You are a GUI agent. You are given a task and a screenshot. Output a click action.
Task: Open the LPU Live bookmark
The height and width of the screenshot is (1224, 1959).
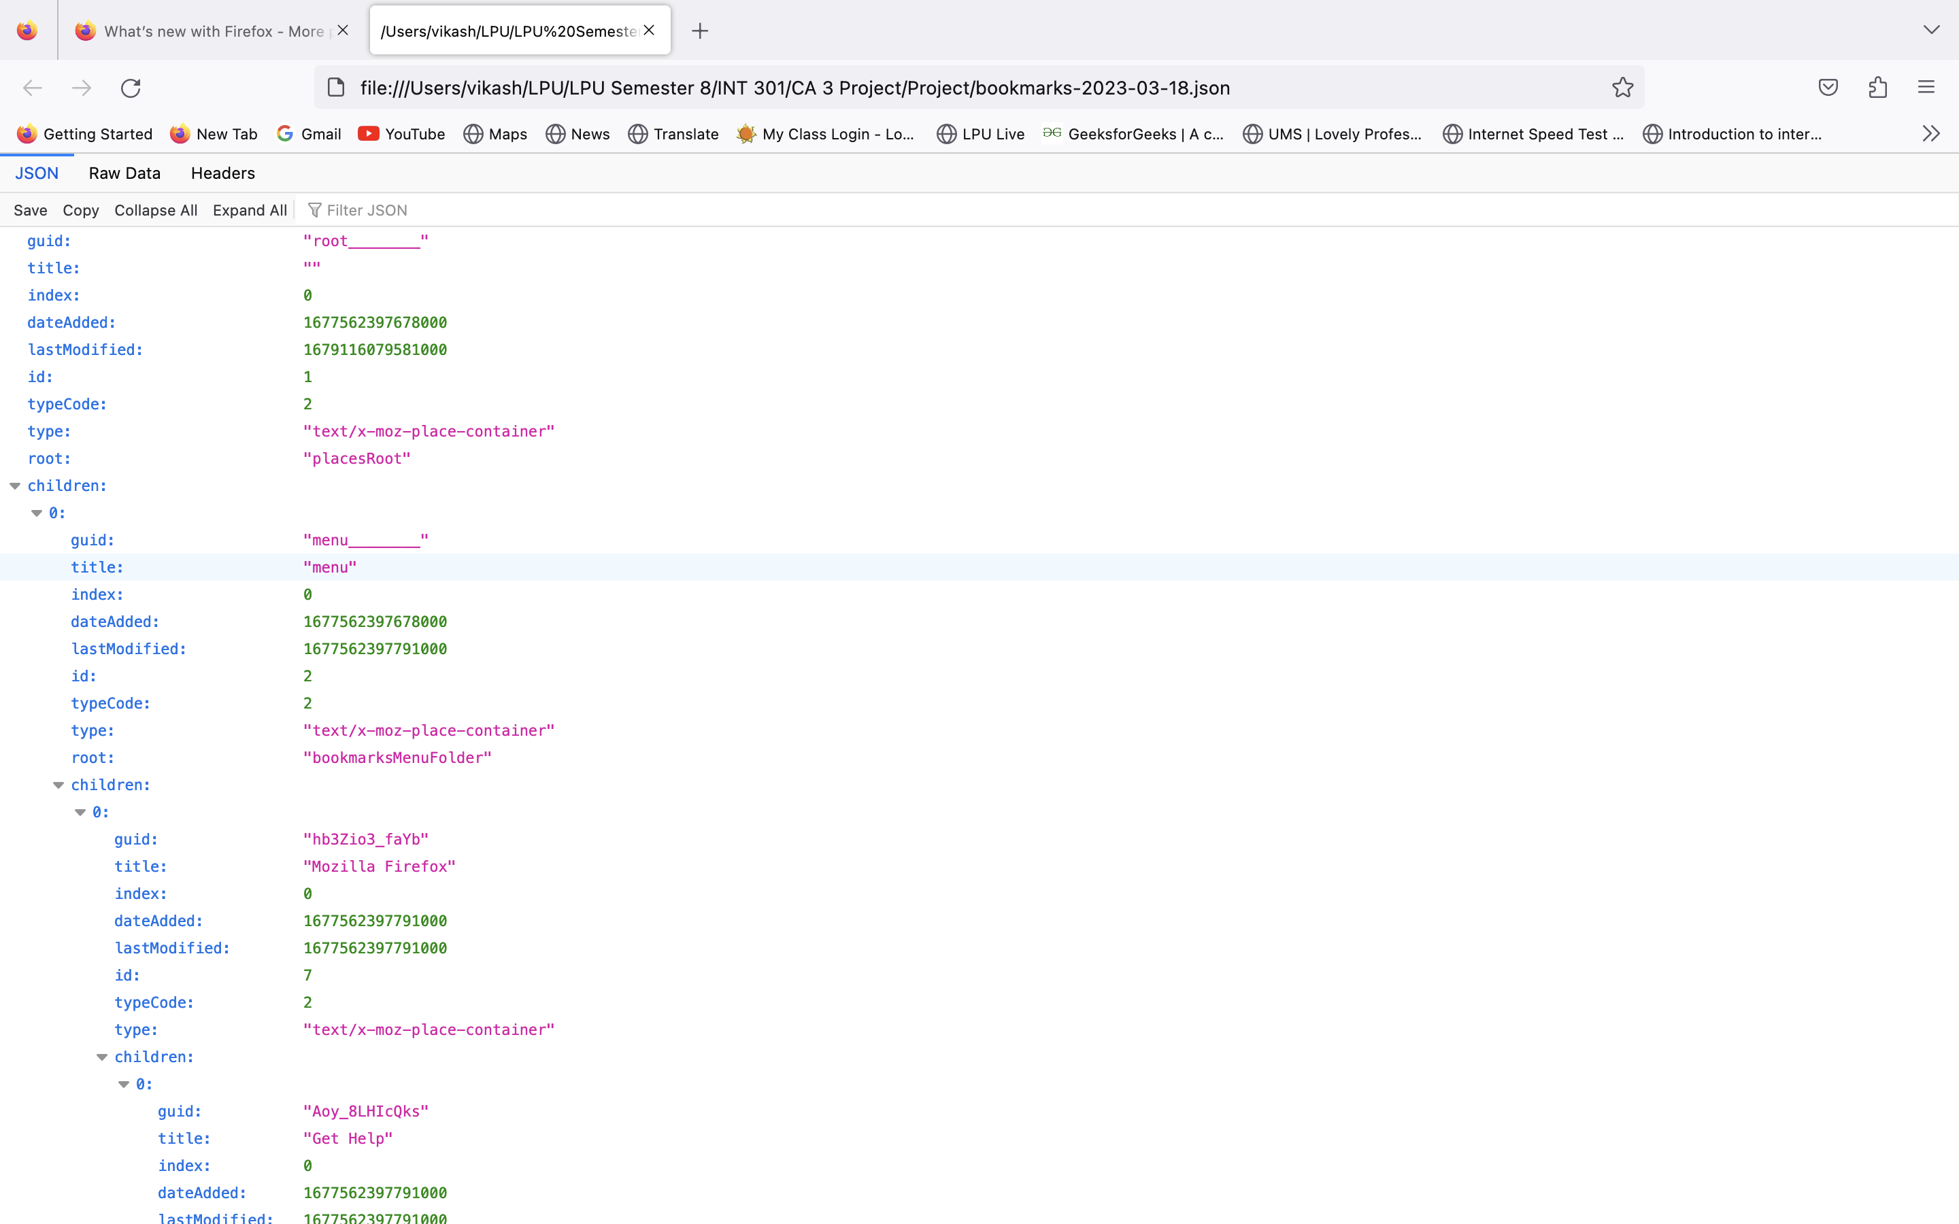pyautogui.click(x=992, y=135)
